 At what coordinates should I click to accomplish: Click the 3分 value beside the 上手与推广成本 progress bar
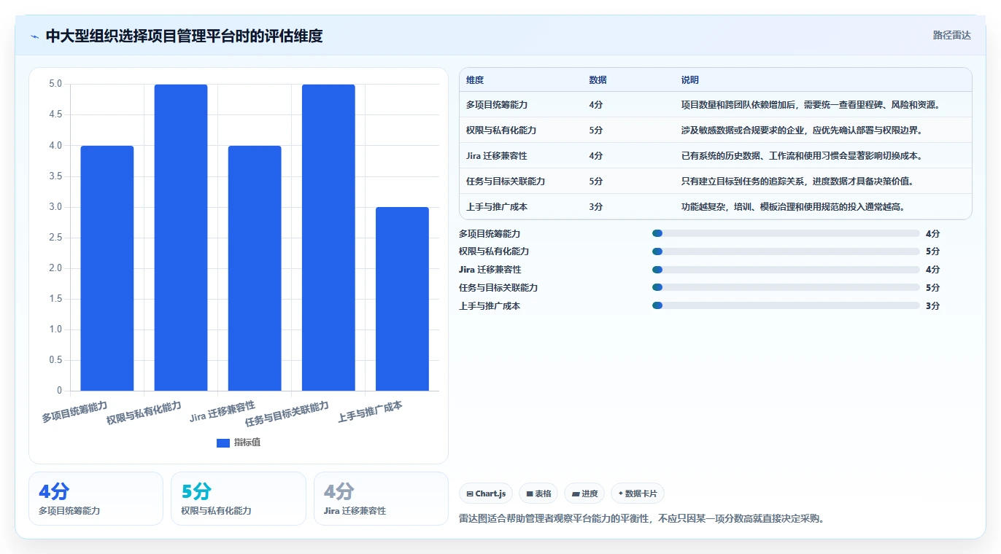pyautogui.click(x=932, y=306)
